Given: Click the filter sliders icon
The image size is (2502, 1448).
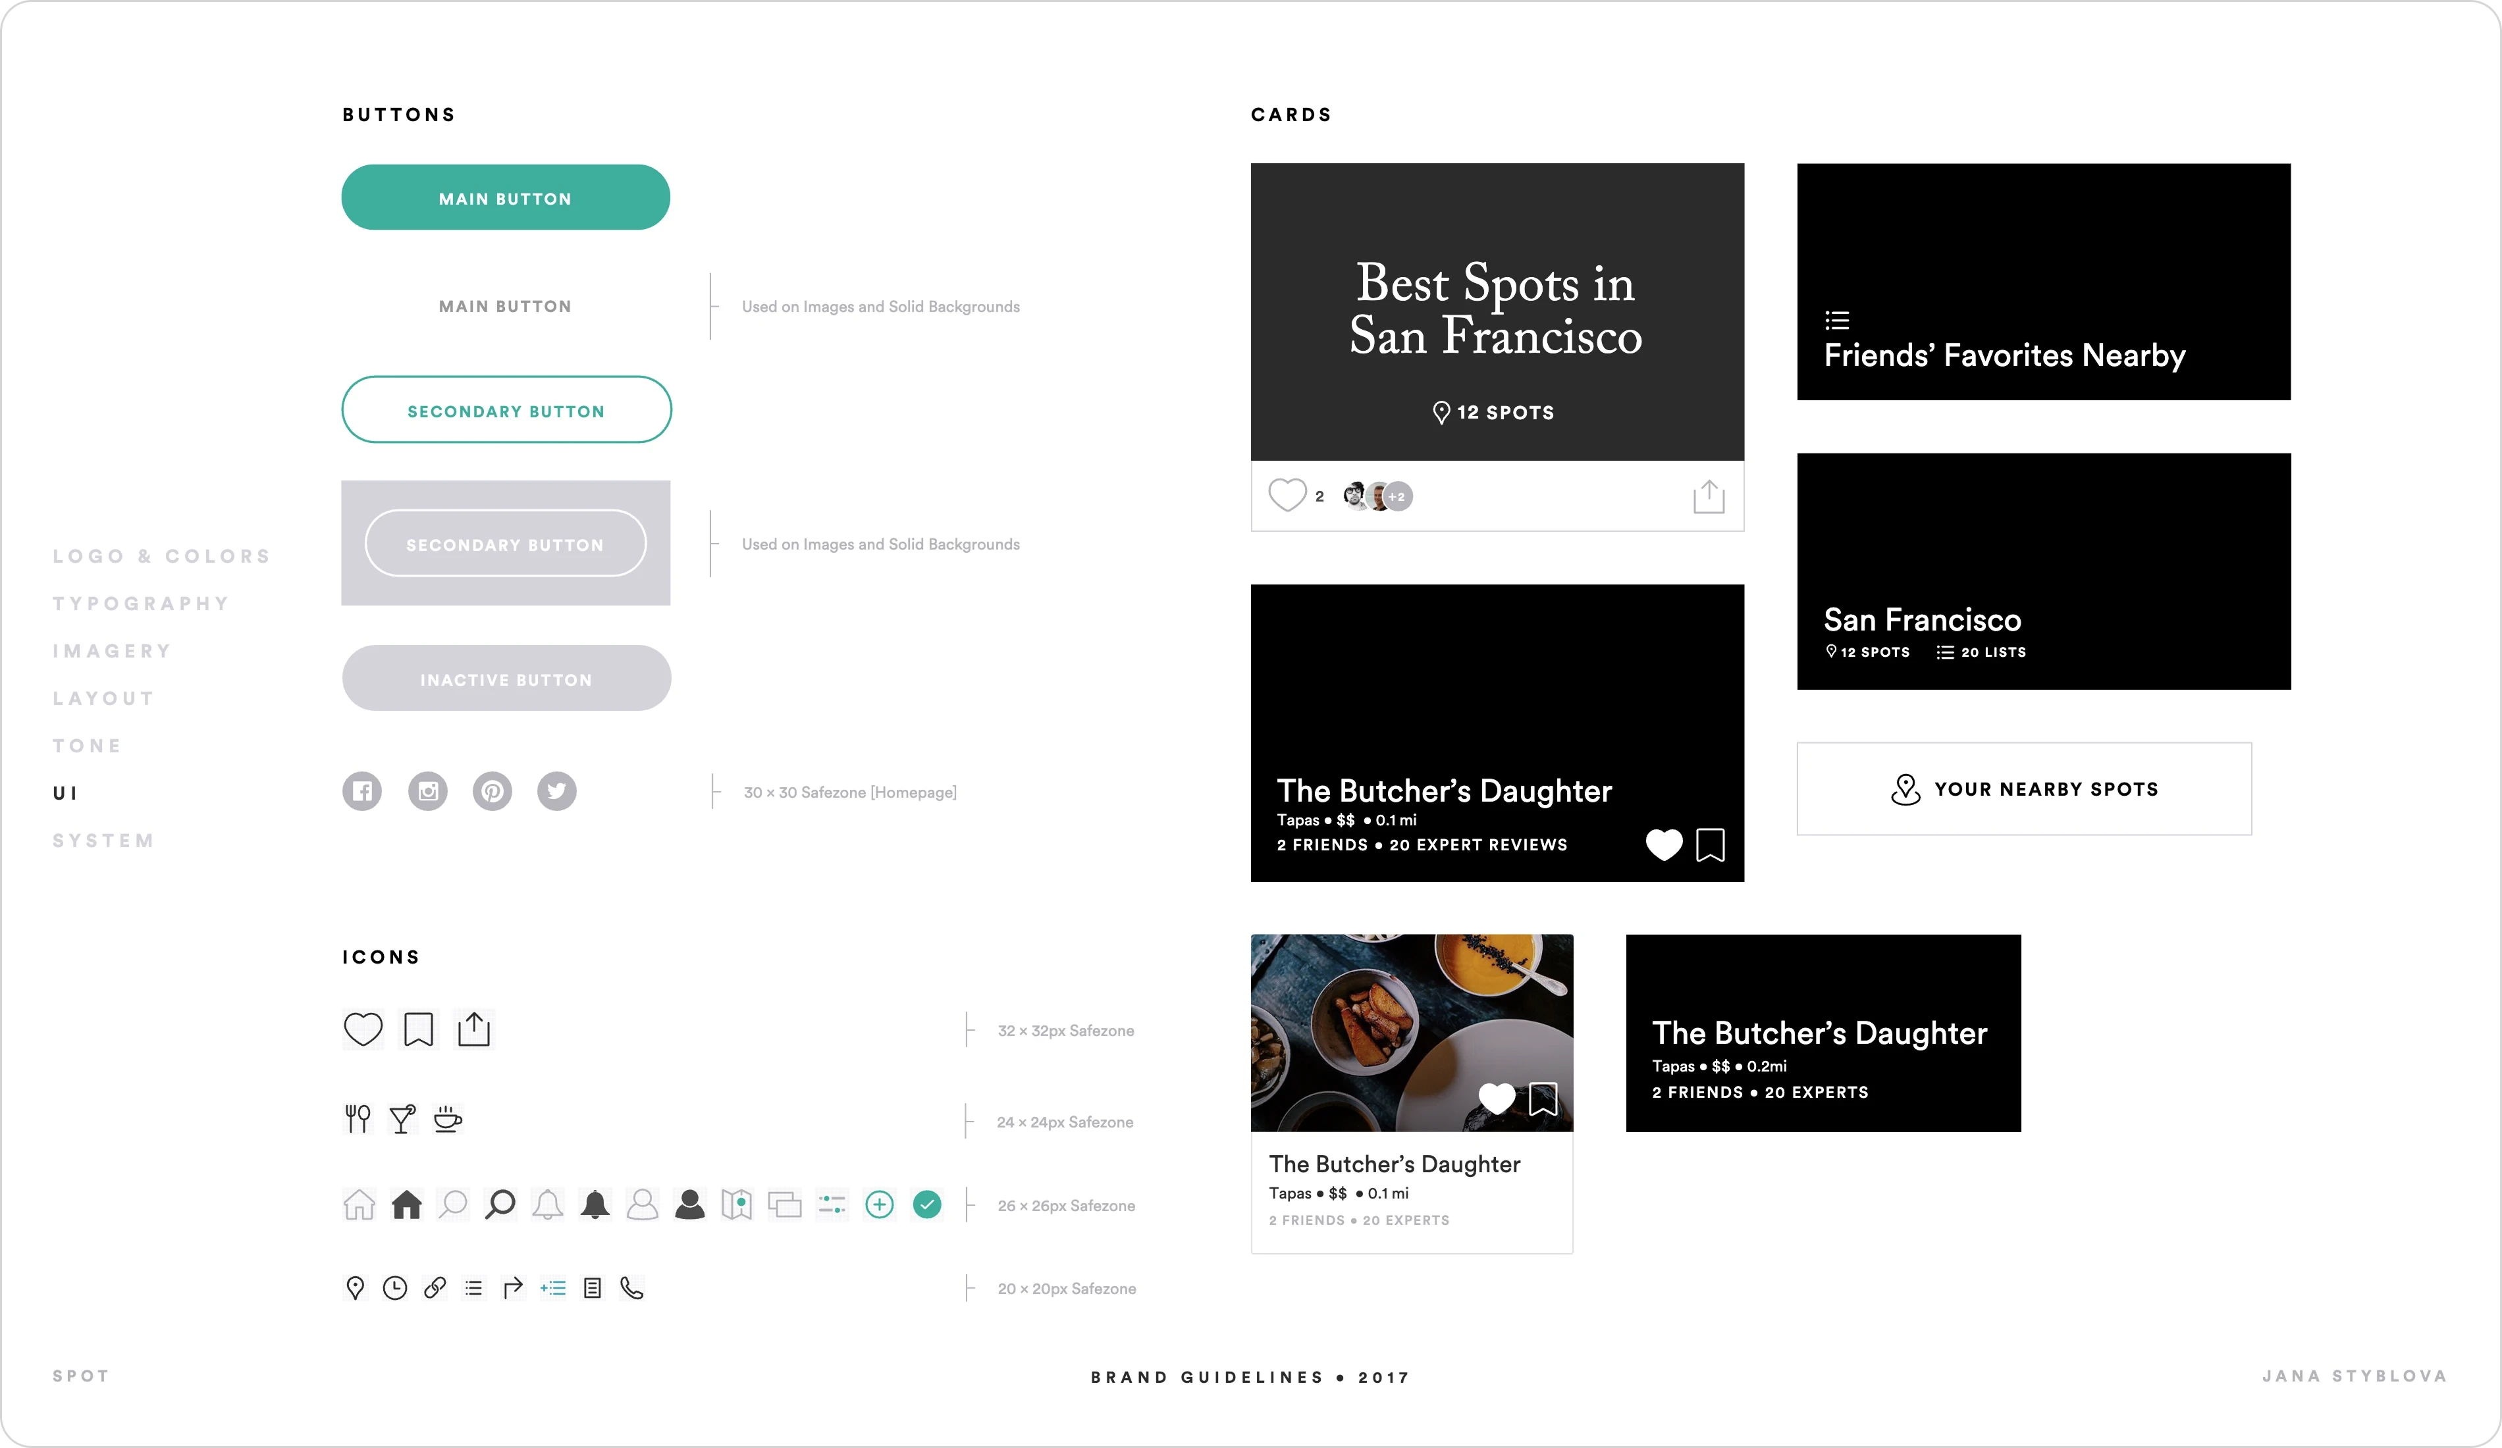Looking at the screenshot, I should click(x=832, y=1204).
